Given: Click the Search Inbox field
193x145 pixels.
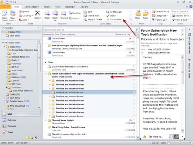Looking at the screenshot, I should (x=89, y=30).
